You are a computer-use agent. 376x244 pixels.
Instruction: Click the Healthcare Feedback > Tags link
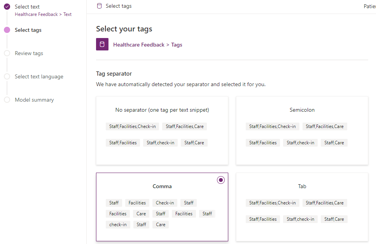click(147, 45)
